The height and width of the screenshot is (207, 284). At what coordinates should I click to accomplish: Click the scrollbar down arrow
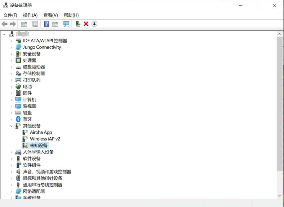(280, 195)
